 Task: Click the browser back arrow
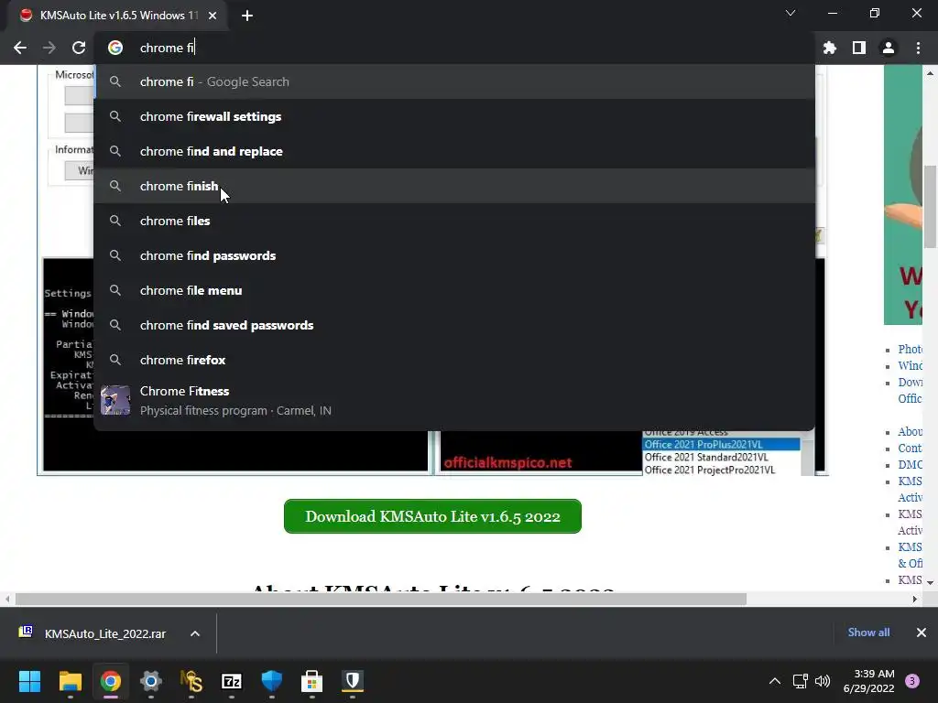[20, 48]
